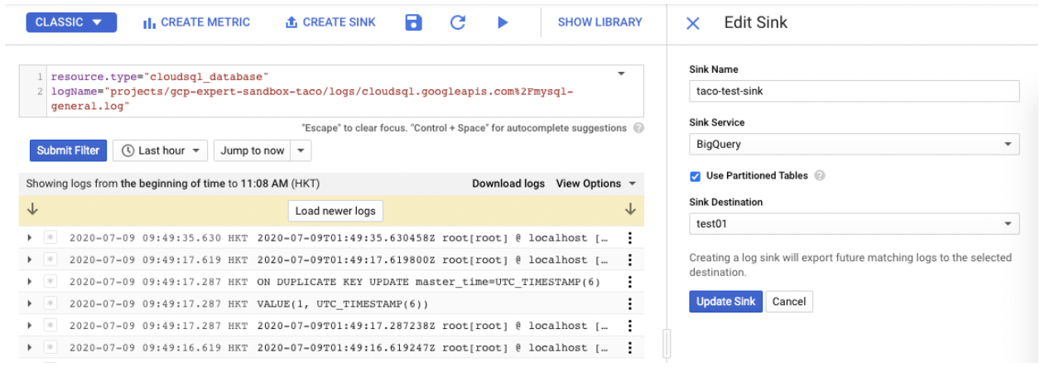Expand the 09:49:35.630 log entry
The height and width of the screenshot is (372, 1040).
[30, 237]
